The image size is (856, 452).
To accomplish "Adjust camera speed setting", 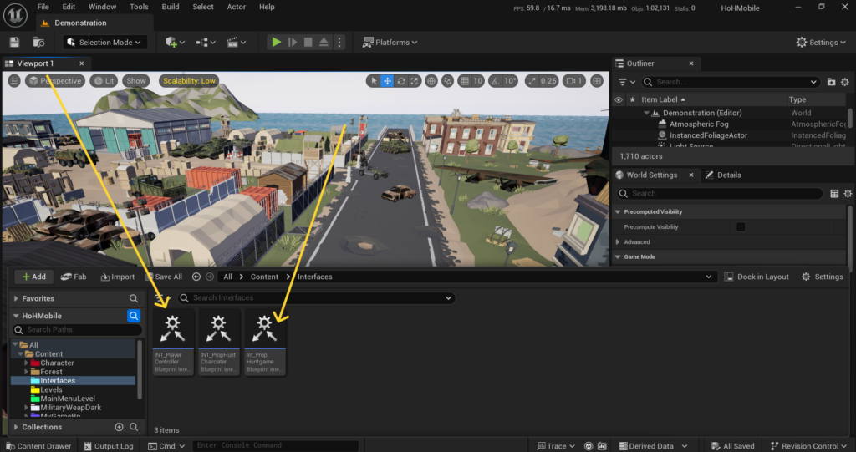I will pos(574,81).
